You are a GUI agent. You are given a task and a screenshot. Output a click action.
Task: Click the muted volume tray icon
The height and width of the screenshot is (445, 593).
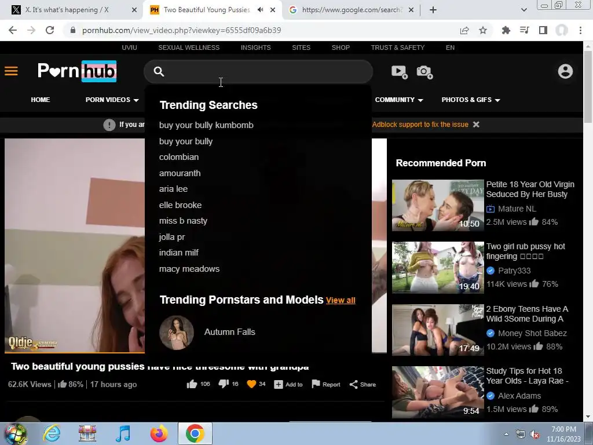tap(535, 435)
